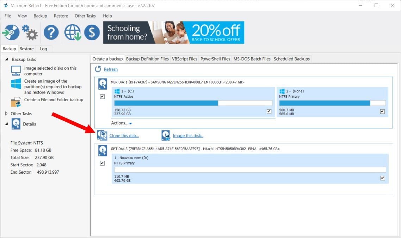Click the 'Total Size: 237.90 GB' detail

(32, 157)
